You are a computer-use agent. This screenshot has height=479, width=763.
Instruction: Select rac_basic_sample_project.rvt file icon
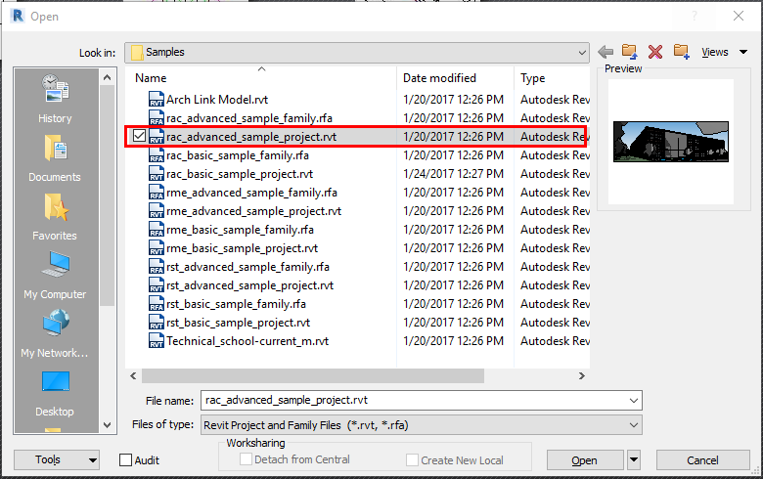(157, 174)
